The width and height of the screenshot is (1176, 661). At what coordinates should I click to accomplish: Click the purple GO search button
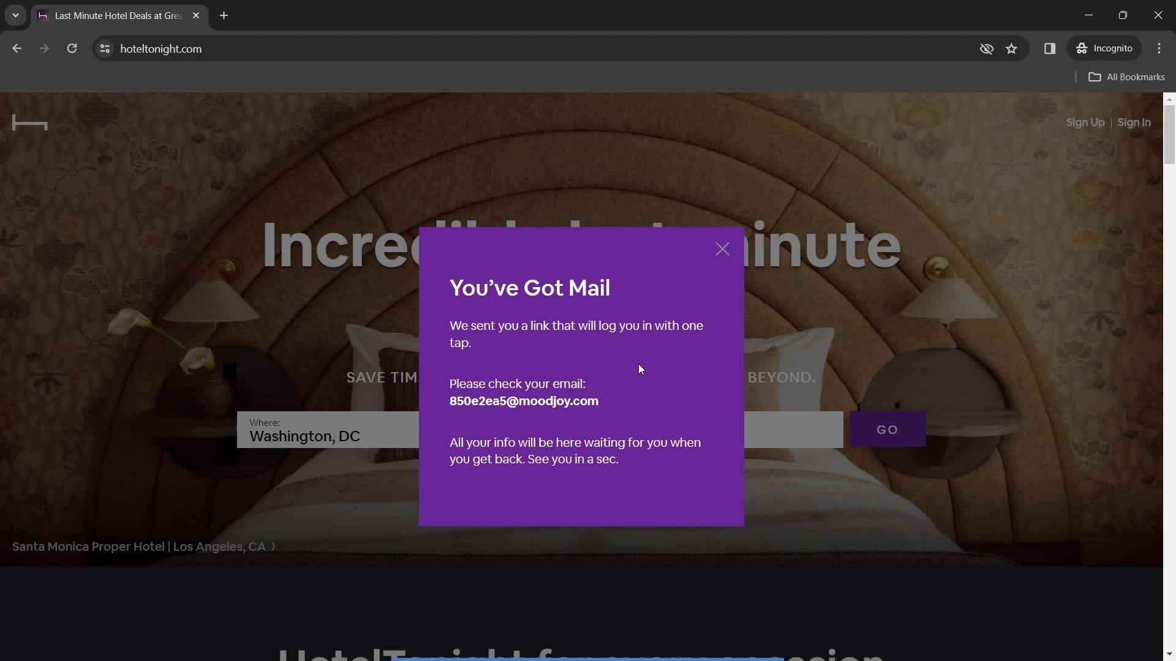click(x=887, y=430)
